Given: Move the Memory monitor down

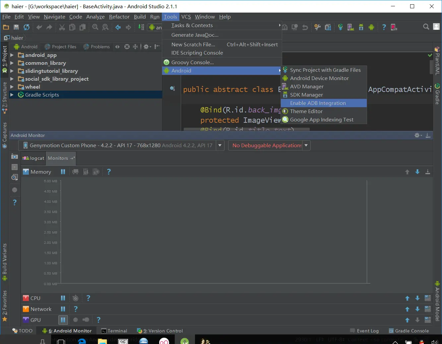Looking at the screenshot, I should click(x=417, y=172).
